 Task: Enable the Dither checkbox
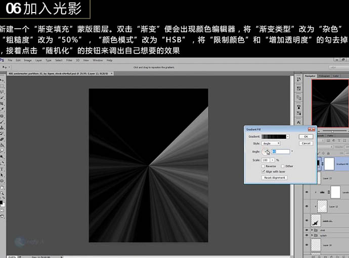coord(282,166)
